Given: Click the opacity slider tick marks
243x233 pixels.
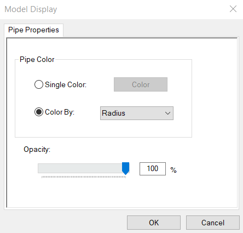Looking at the screenshot, I should (x=84, y=177).
